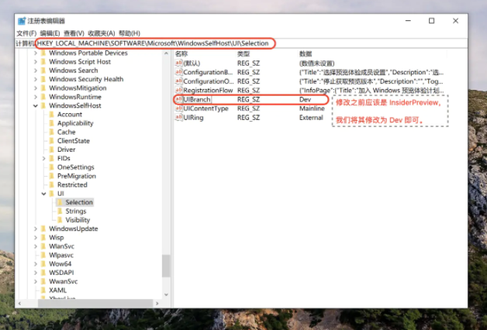Expand the WindowsUpdate key
487x330 pixels.
(36, 229)
